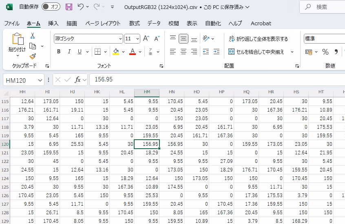Switch to the データ tab
The height and width of the screenshot is (224, 345).
[x=154, y=23]
